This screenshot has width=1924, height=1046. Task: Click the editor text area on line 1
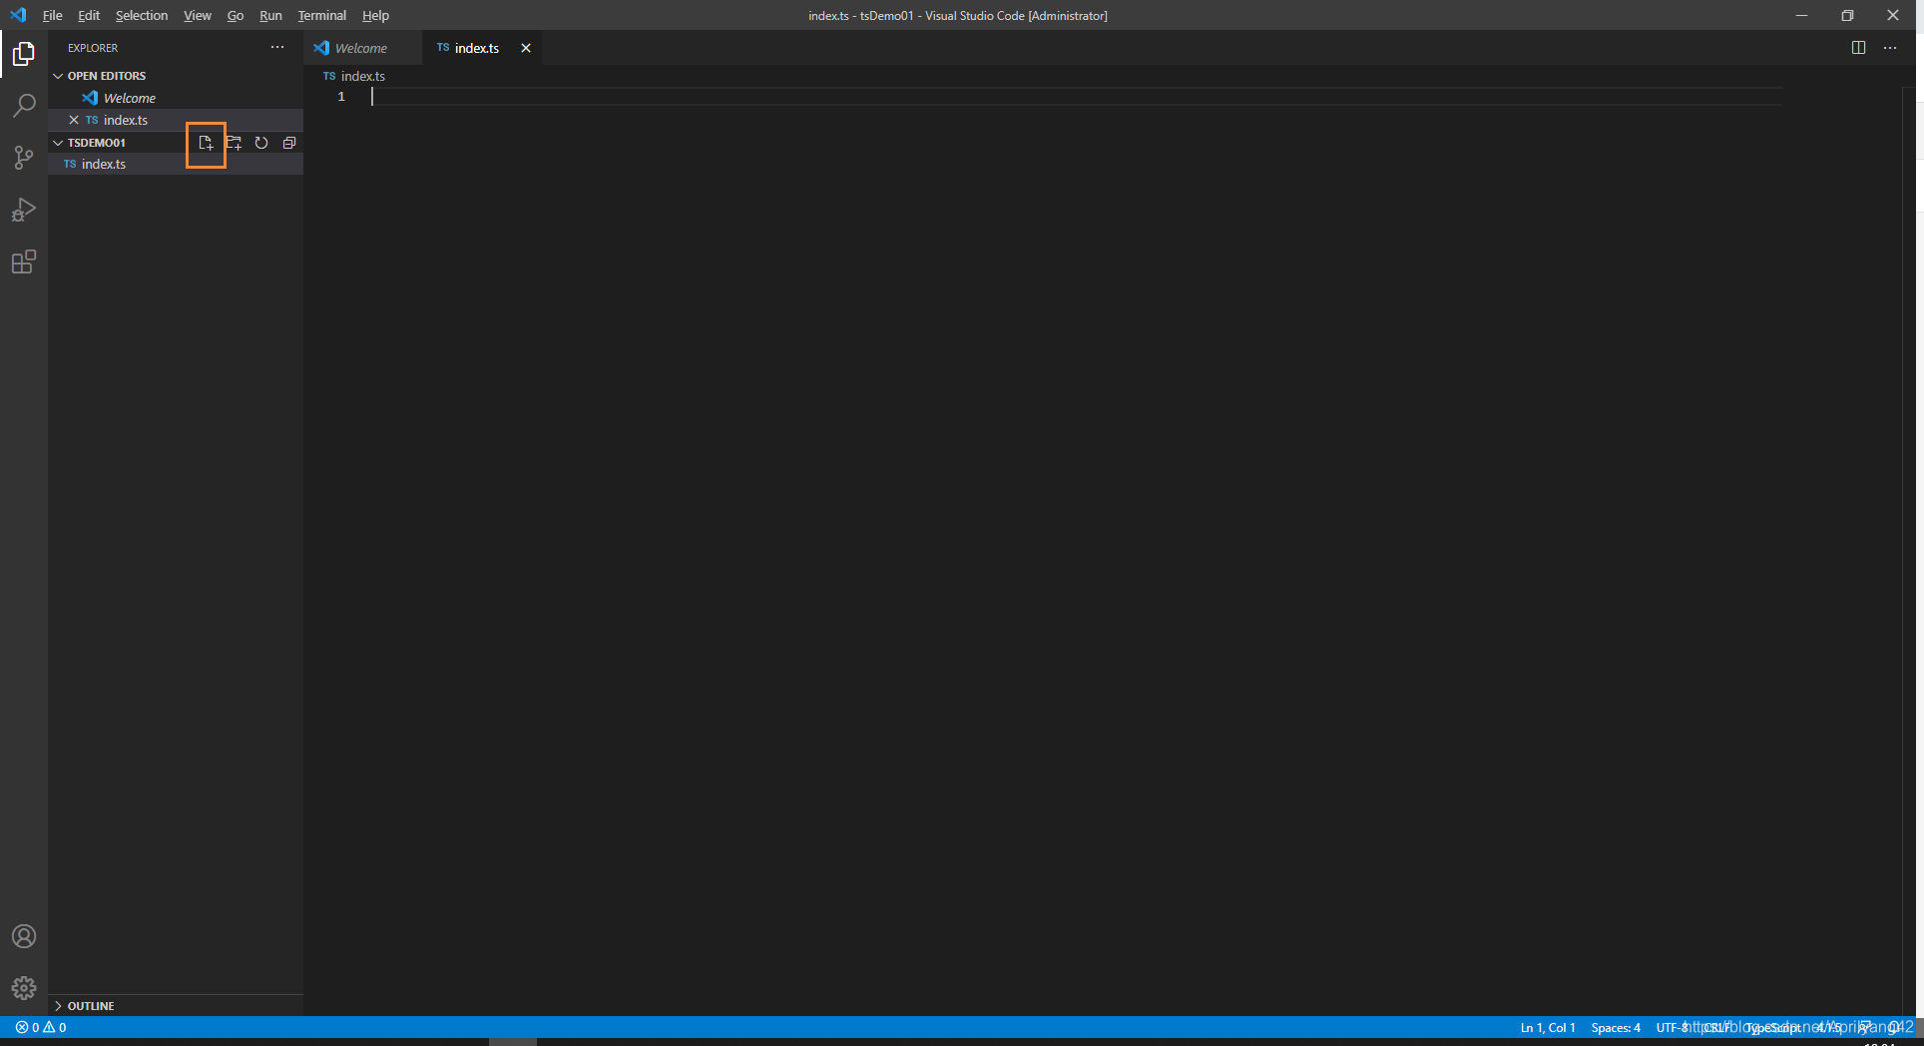tap(1076, 97)
